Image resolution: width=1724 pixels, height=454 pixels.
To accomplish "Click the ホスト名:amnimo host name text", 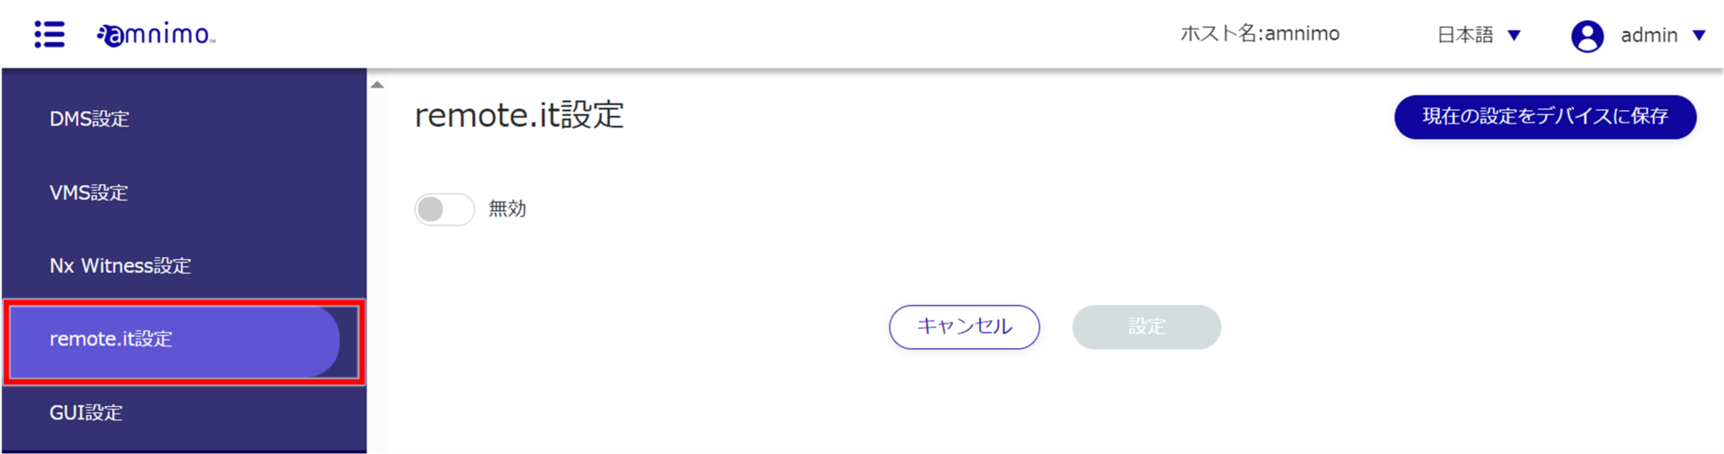I will pyautogui.click(x=1259, y=34).
